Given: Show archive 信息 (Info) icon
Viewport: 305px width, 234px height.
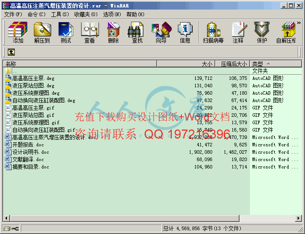Looking at the screenshot, I should click(185, 32).
